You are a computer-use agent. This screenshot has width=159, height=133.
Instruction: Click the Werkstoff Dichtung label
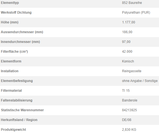pyautogui.click(x=16, y=13)
